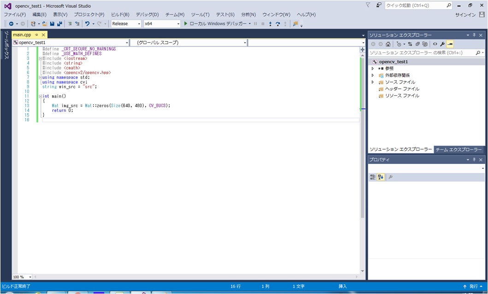Click the editor horizontal scrollbar track

(x=196, y=277)
